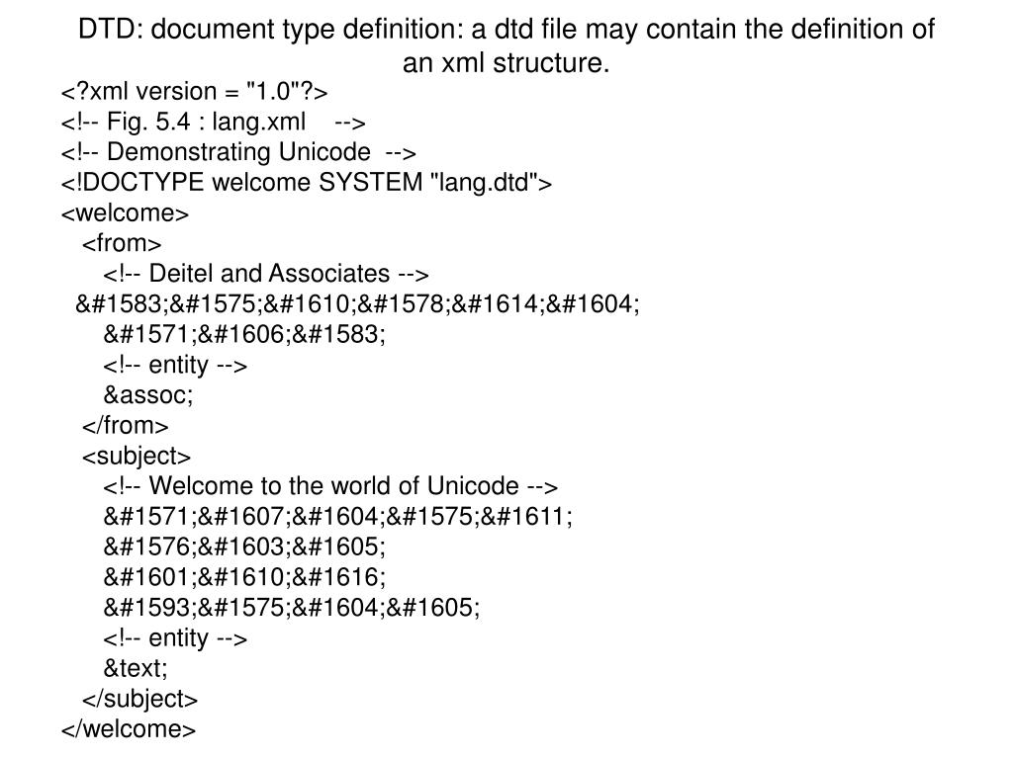Click the Deitel and Associates comment

click(x=265, y=274)
